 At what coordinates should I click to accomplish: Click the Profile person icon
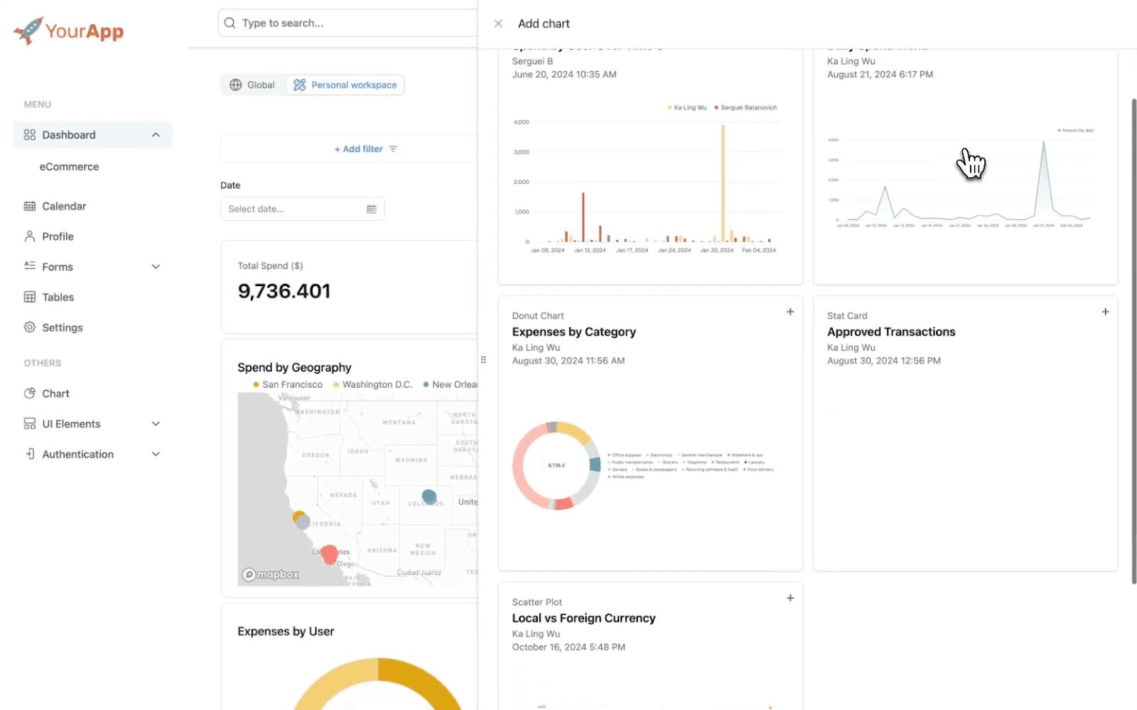pos(29,236)
